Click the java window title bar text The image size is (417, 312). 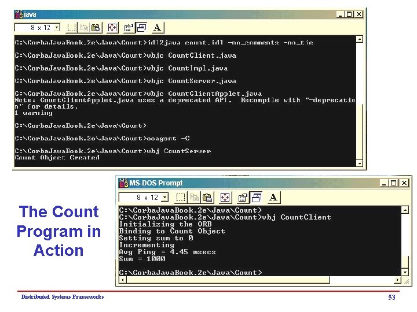pyautogui.click(x=30, y=14)
